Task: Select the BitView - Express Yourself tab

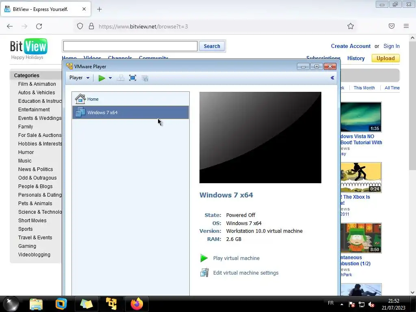Action: pyautogui.click(x=45, y=9)
